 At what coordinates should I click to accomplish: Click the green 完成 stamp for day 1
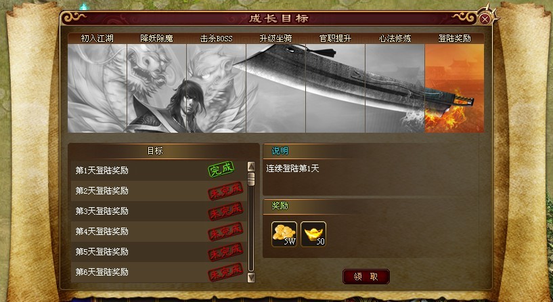[x=221, y=169]
